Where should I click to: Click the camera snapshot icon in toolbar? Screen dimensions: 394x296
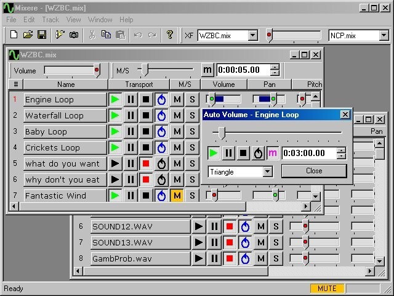coord(74,35)
